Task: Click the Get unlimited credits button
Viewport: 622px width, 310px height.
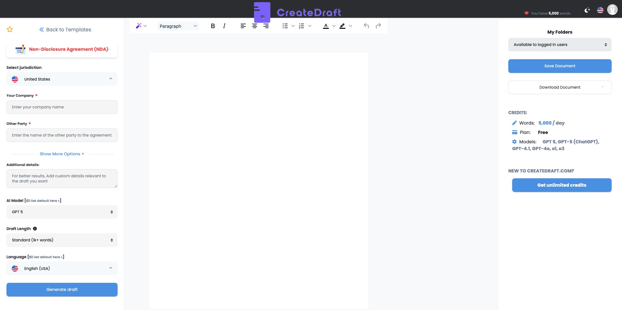Action: tap(562, 185)
